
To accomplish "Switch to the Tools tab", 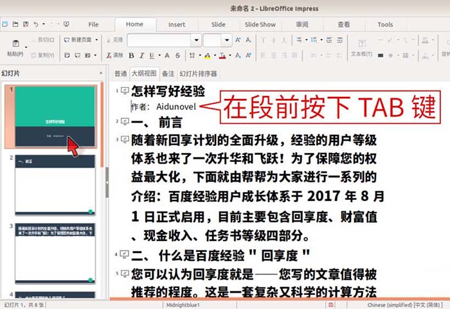I will click(385, 24).
